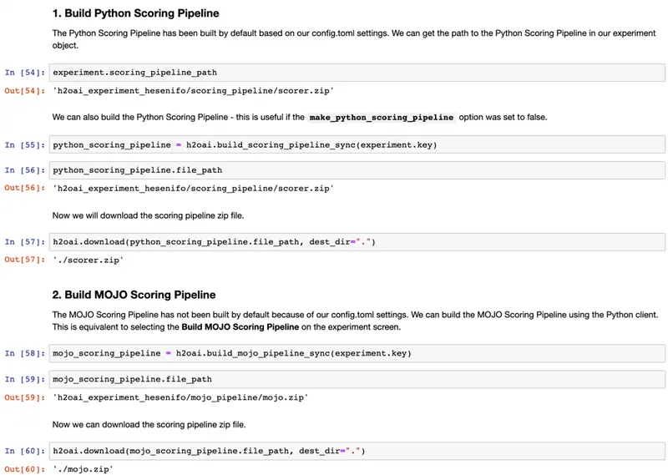Click the './scorer.zip' output text

pos(89,260)
